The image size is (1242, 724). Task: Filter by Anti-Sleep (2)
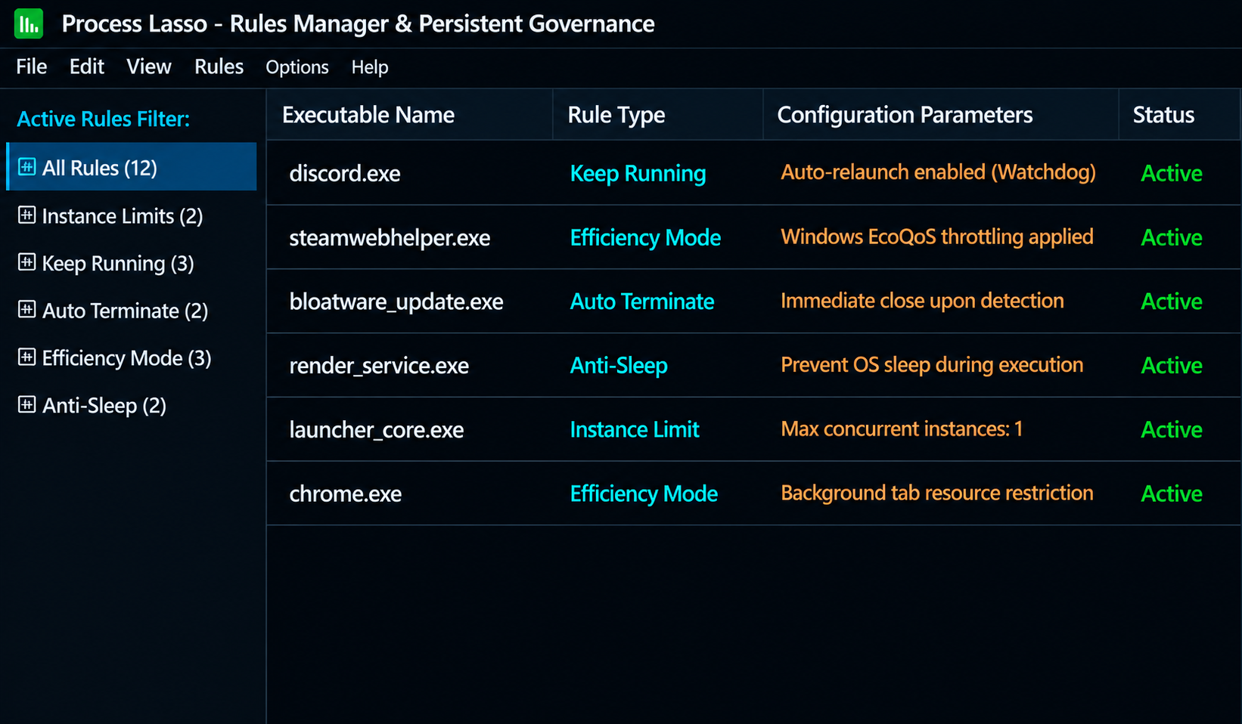(x=104, y=406)
